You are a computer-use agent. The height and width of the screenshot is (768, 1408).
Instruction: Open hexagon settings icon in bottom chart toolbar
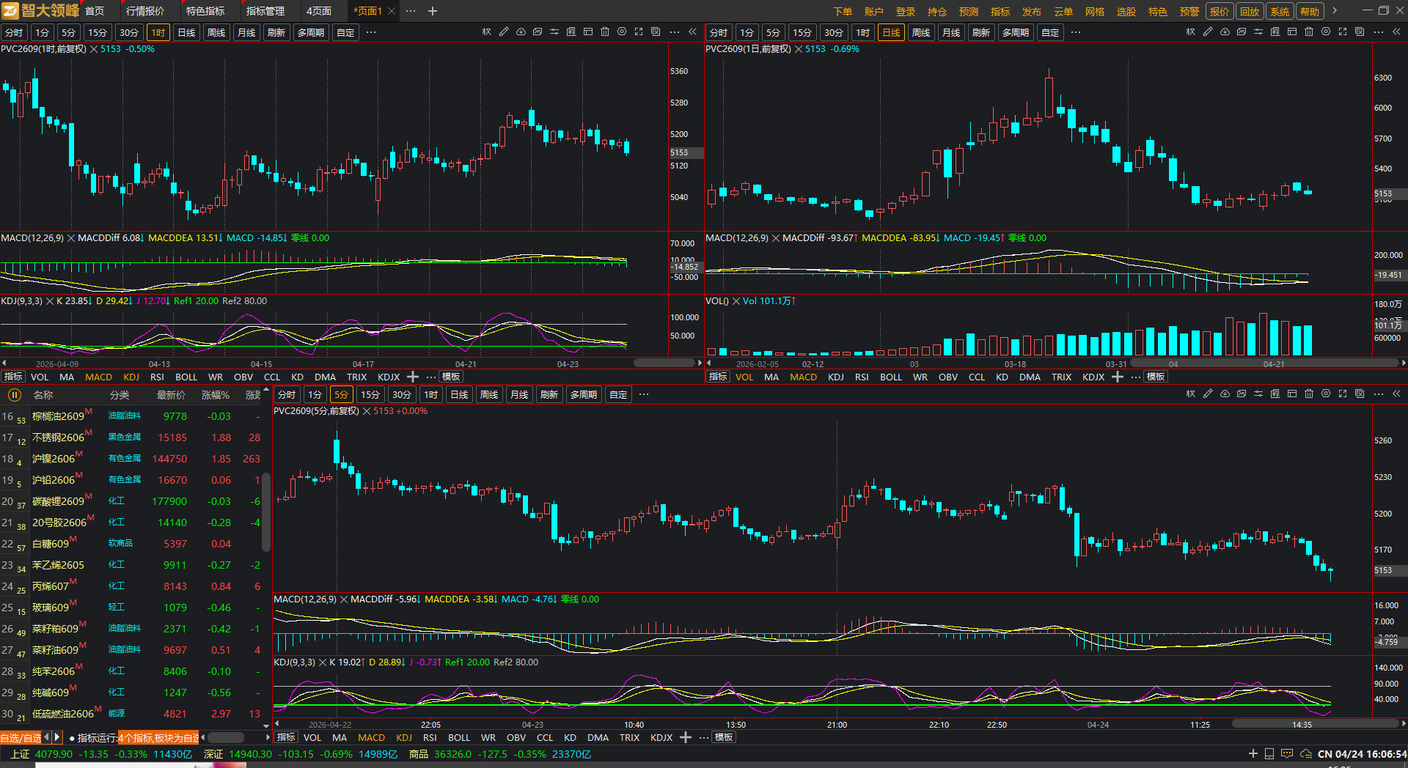pyautogui.click(x=1326, y=394)
